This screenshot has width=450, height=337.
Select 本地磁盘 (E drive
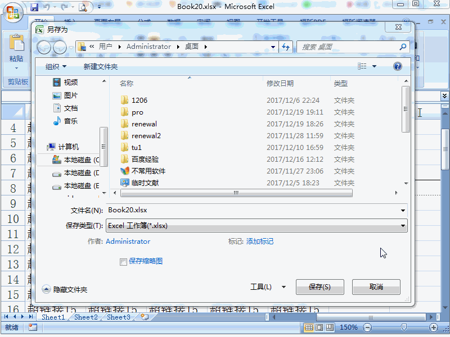point(76,186)
